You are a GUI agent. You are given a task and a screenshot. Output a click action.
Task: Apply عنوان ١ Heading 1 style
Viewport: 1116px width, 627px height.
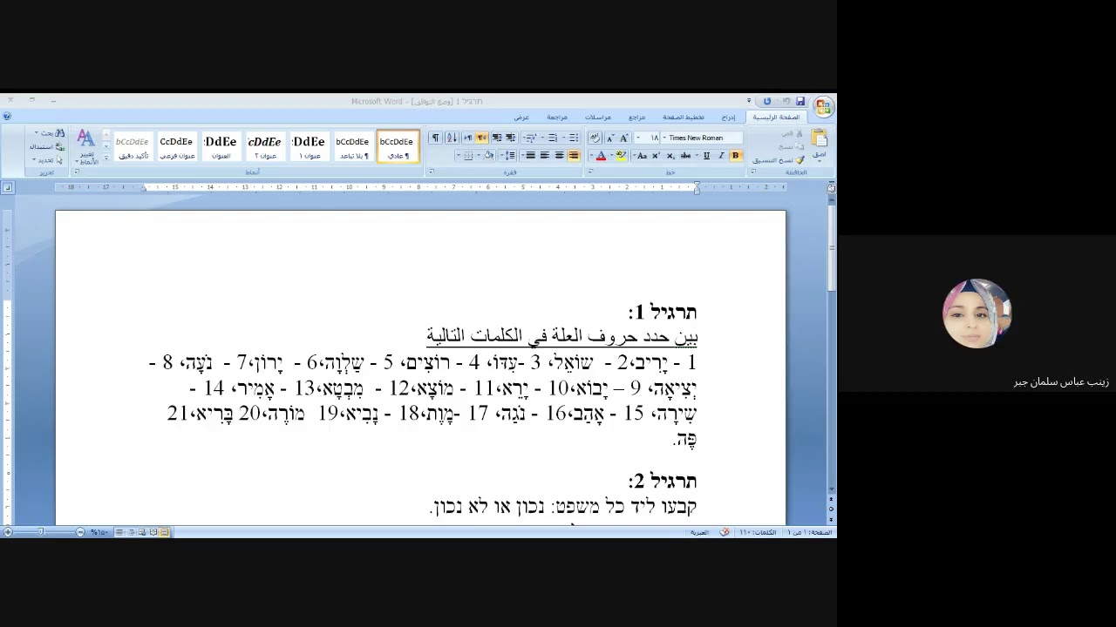click(309, 147)
